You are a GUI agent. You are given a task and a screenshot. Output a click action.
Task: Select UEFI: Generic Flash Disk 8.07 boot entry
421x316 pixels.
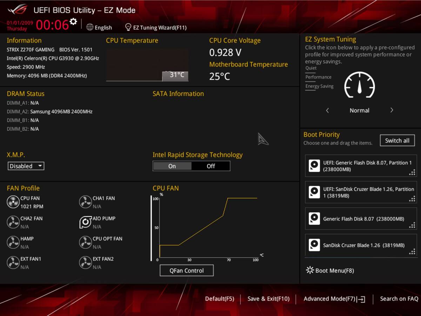click(x=361, y=166)
